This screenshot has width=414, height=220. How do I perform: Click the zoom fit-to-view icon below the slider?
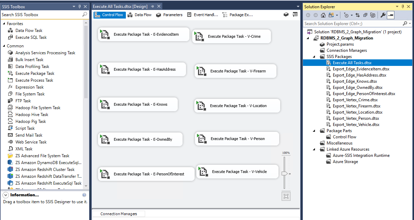tap(286, 196)
